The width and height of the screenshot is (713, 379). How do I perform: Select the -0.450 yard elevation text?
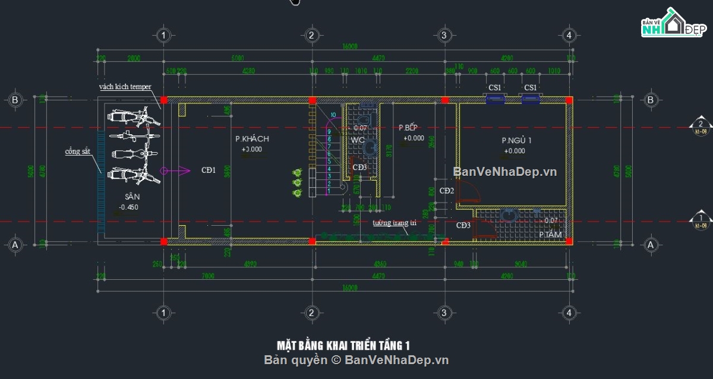[x=128, y=207]
